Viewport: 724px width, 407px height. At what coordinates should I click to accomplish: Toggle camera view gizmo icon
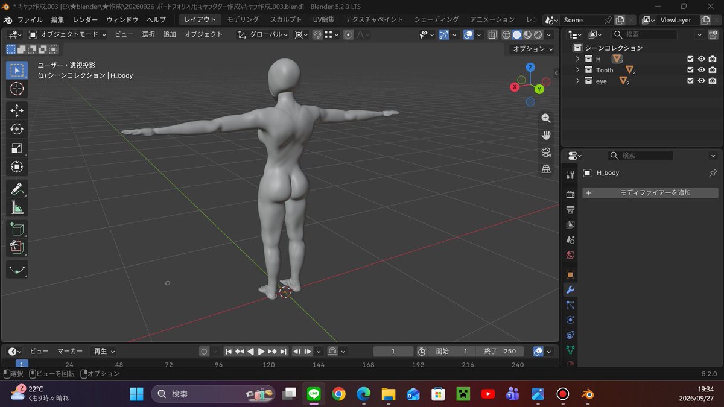coord(546,152)
